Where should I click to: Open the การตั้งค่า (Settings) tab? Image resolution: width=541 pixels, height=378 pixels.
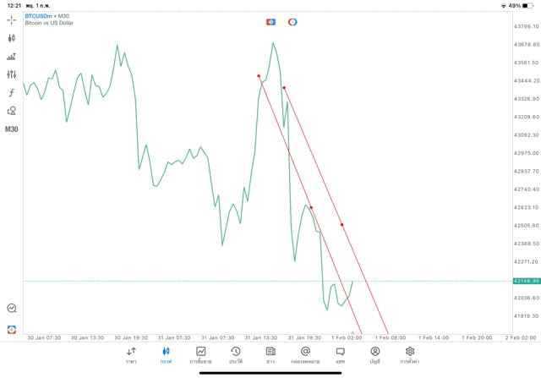tap(410, 354)
